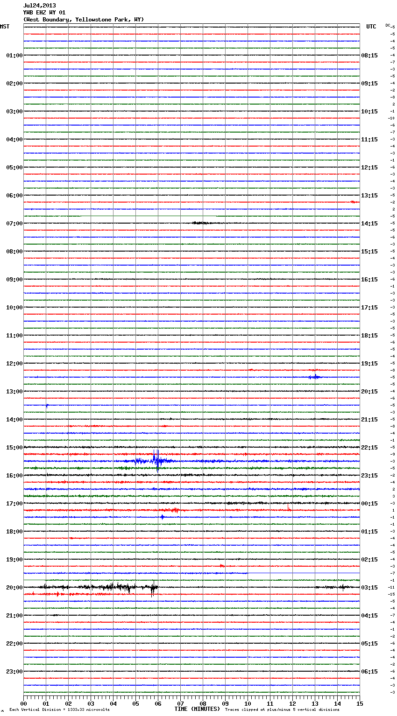Screen dimensions: 397x716
Task: Click the 15:00 MST time label
Action: 14,448
